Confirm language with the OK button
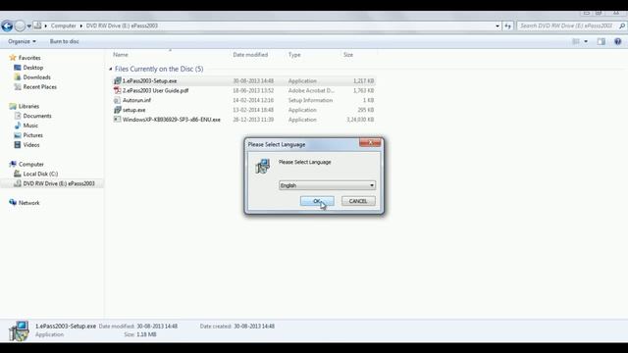Image resolution: width=628 pixels, height=353 pixels. 317,201
